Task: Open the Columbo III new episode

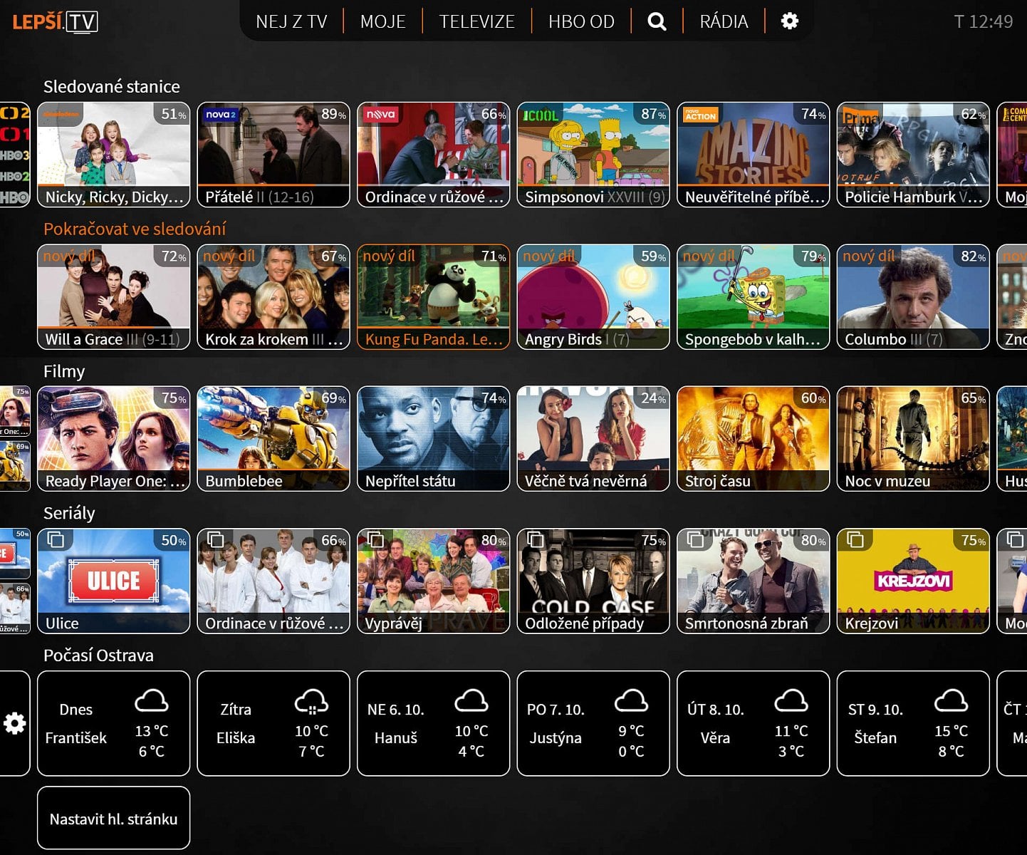Action: click(x=913, y=297)
